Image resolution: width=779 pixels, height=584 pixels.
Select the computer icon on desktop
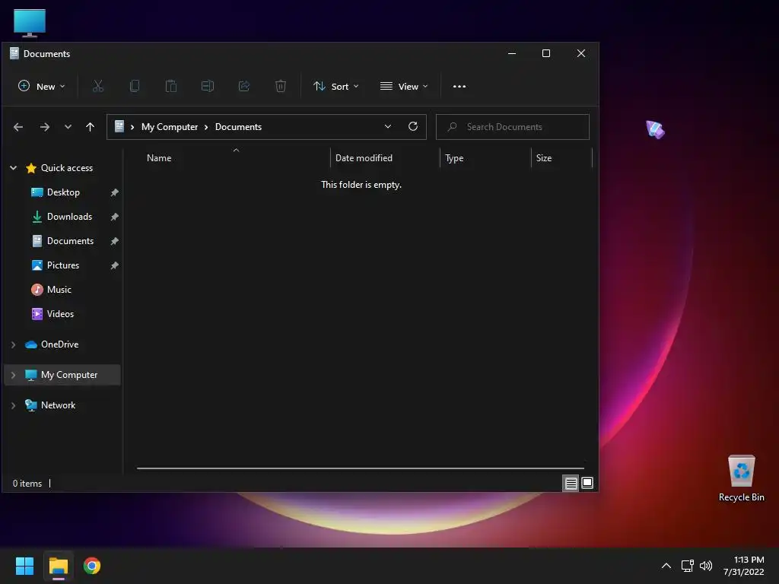click(x=30, y=23)
